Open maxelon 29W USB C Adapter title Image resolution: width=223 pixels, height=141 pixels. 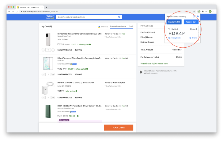(x=76, y=83)
